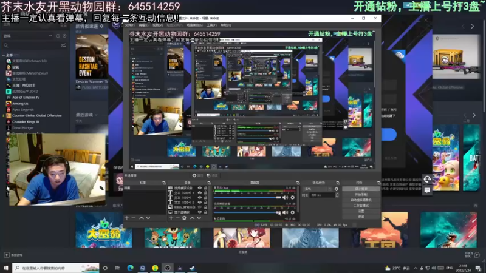The height and width of the screenshot is (273, 486).
Task: Remove the selected scene with the minus icon in OBS Scenes panel
Action: pyautogui.click(x=134, y=218)
